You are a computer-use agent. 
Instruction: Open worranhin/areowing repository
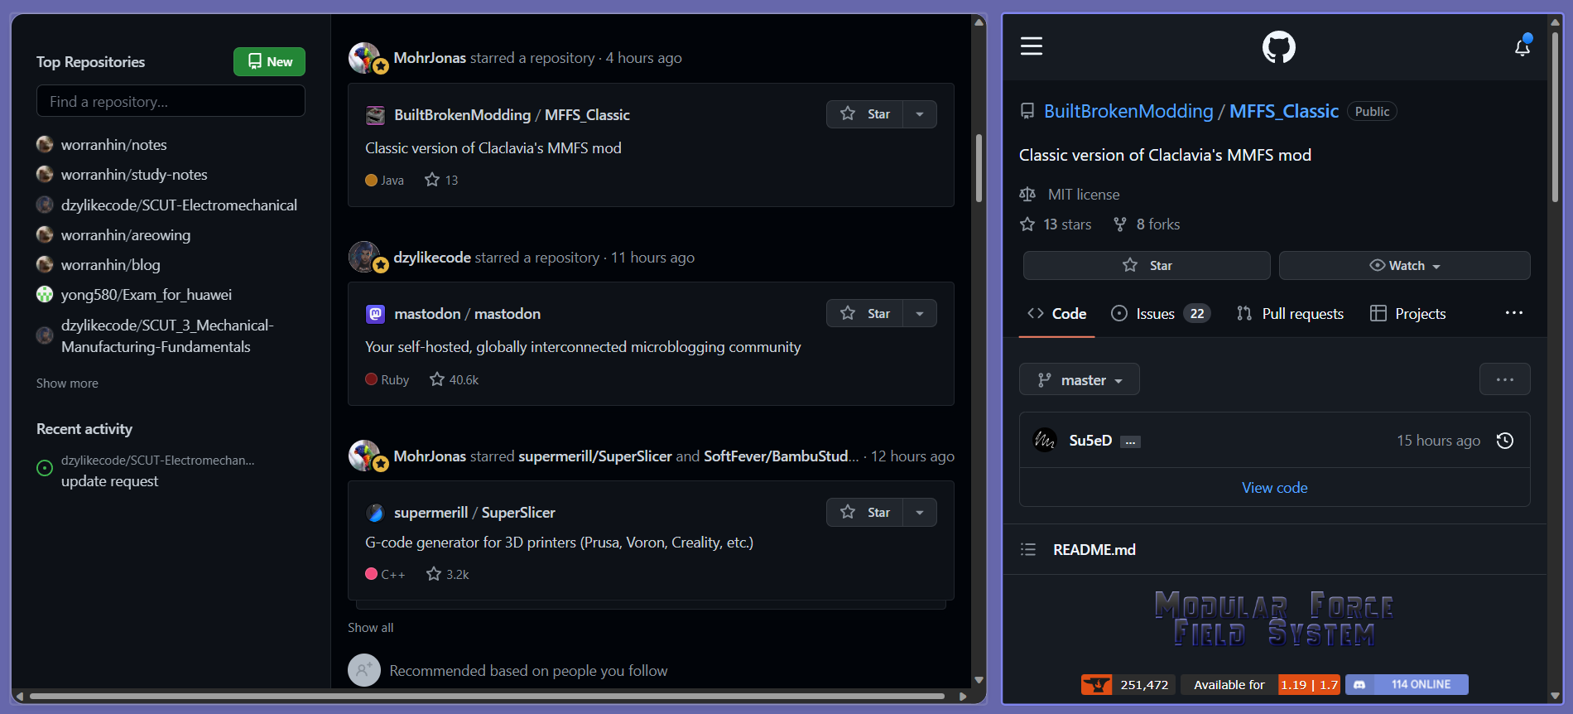tap(126, 235)
